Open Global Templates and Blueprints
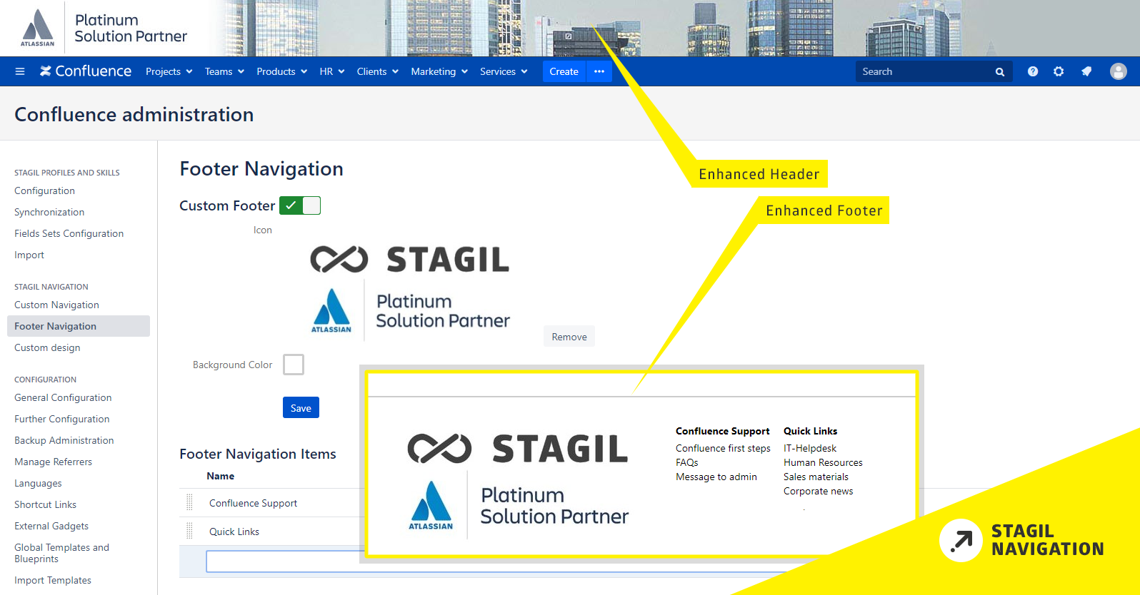Image resolution: width=1140 pixels, height=595 pixels. coord(61,553)
